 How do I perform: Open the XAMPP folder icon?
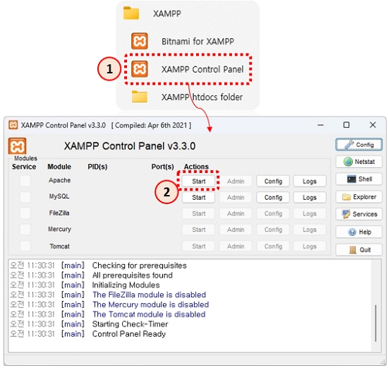131,13
